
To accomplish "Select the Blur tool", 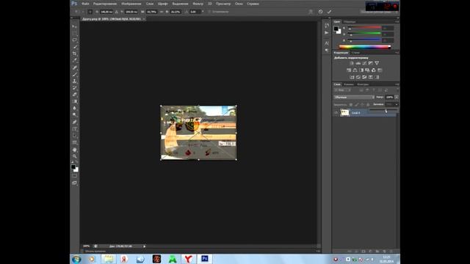I will point(74,108).
